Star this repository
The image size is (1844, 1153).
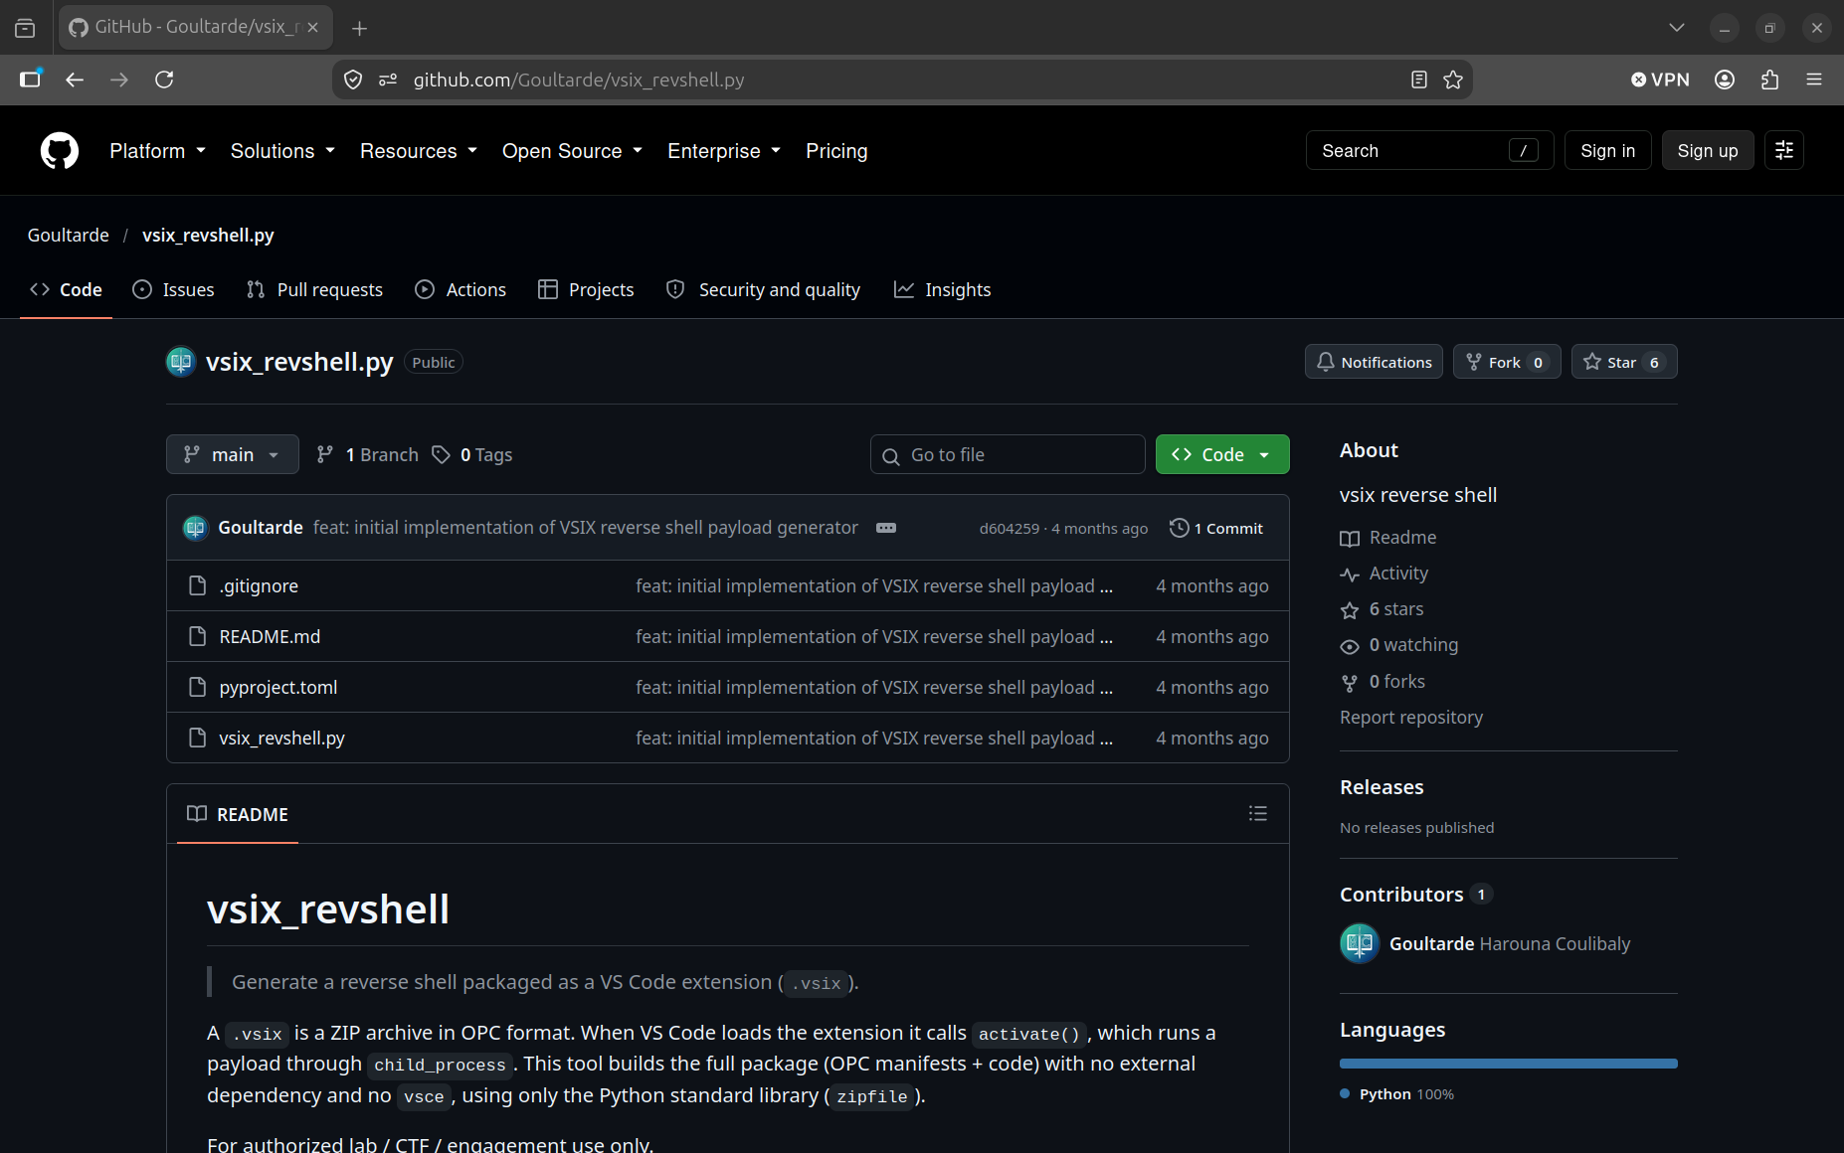[x=1624, y=362]
